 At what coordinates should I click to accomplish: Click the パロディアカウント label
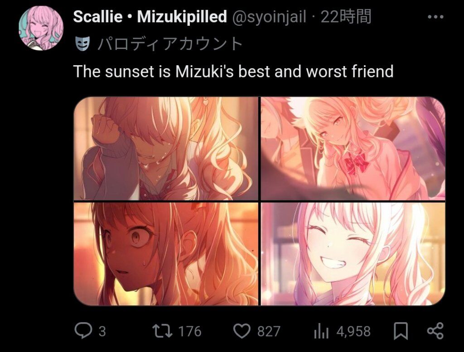pos(170,44)
